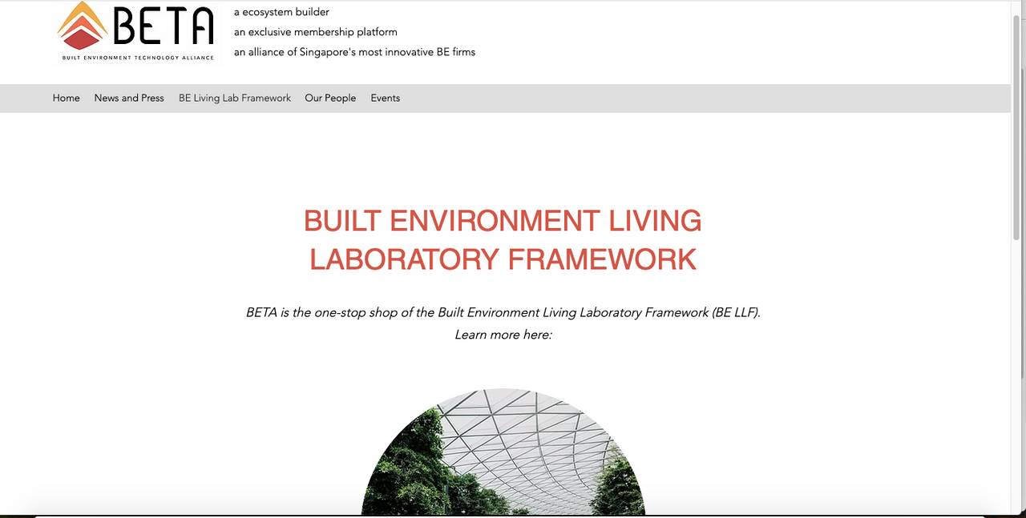The height and width of the screenshot is (518, 1026).
Task: Click the scrollbar track below the thumb
Action: point(1018,360)
